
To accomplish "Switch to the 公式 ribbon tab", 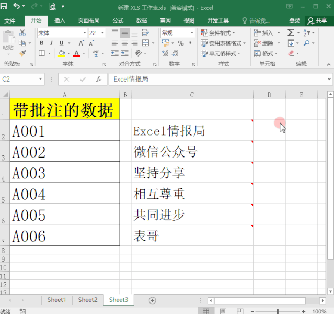I will pos(118,20).
